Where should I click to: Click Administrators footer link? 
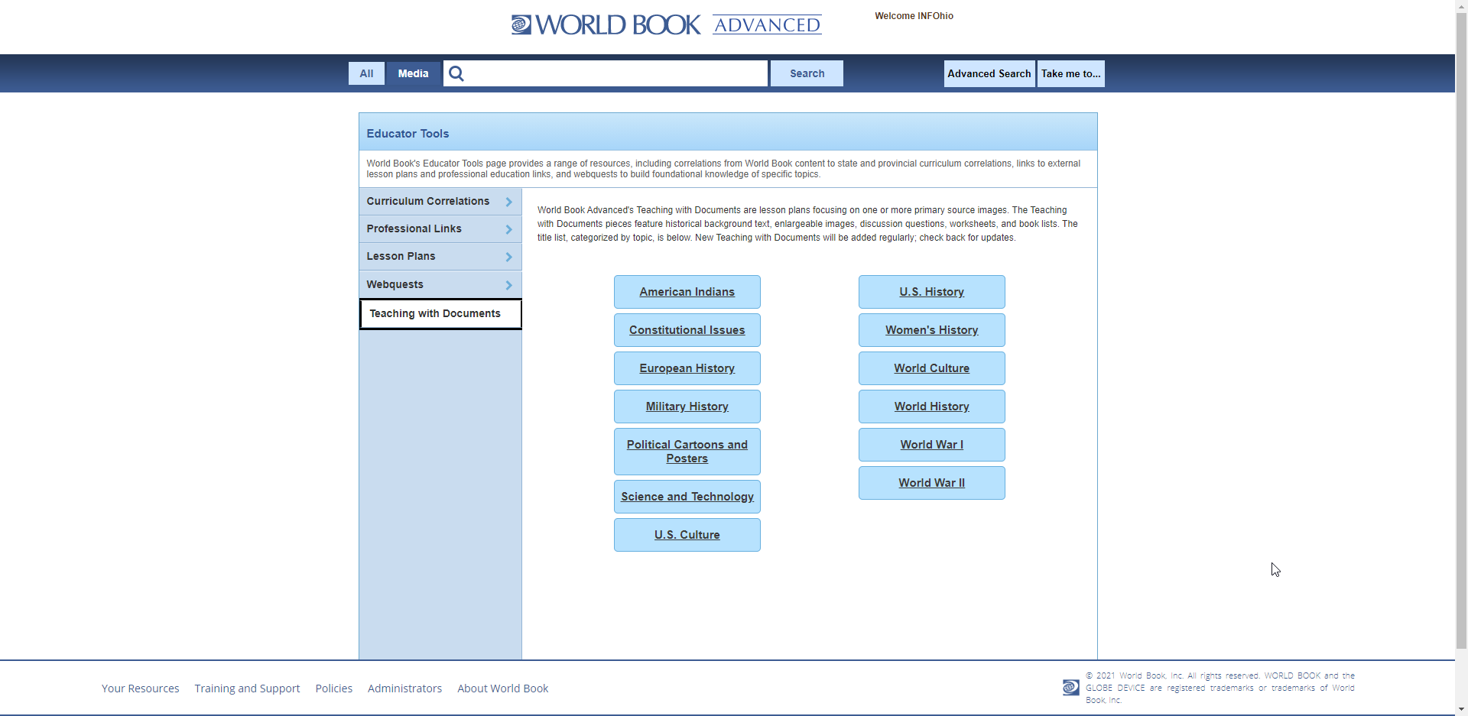pos(404,688)
